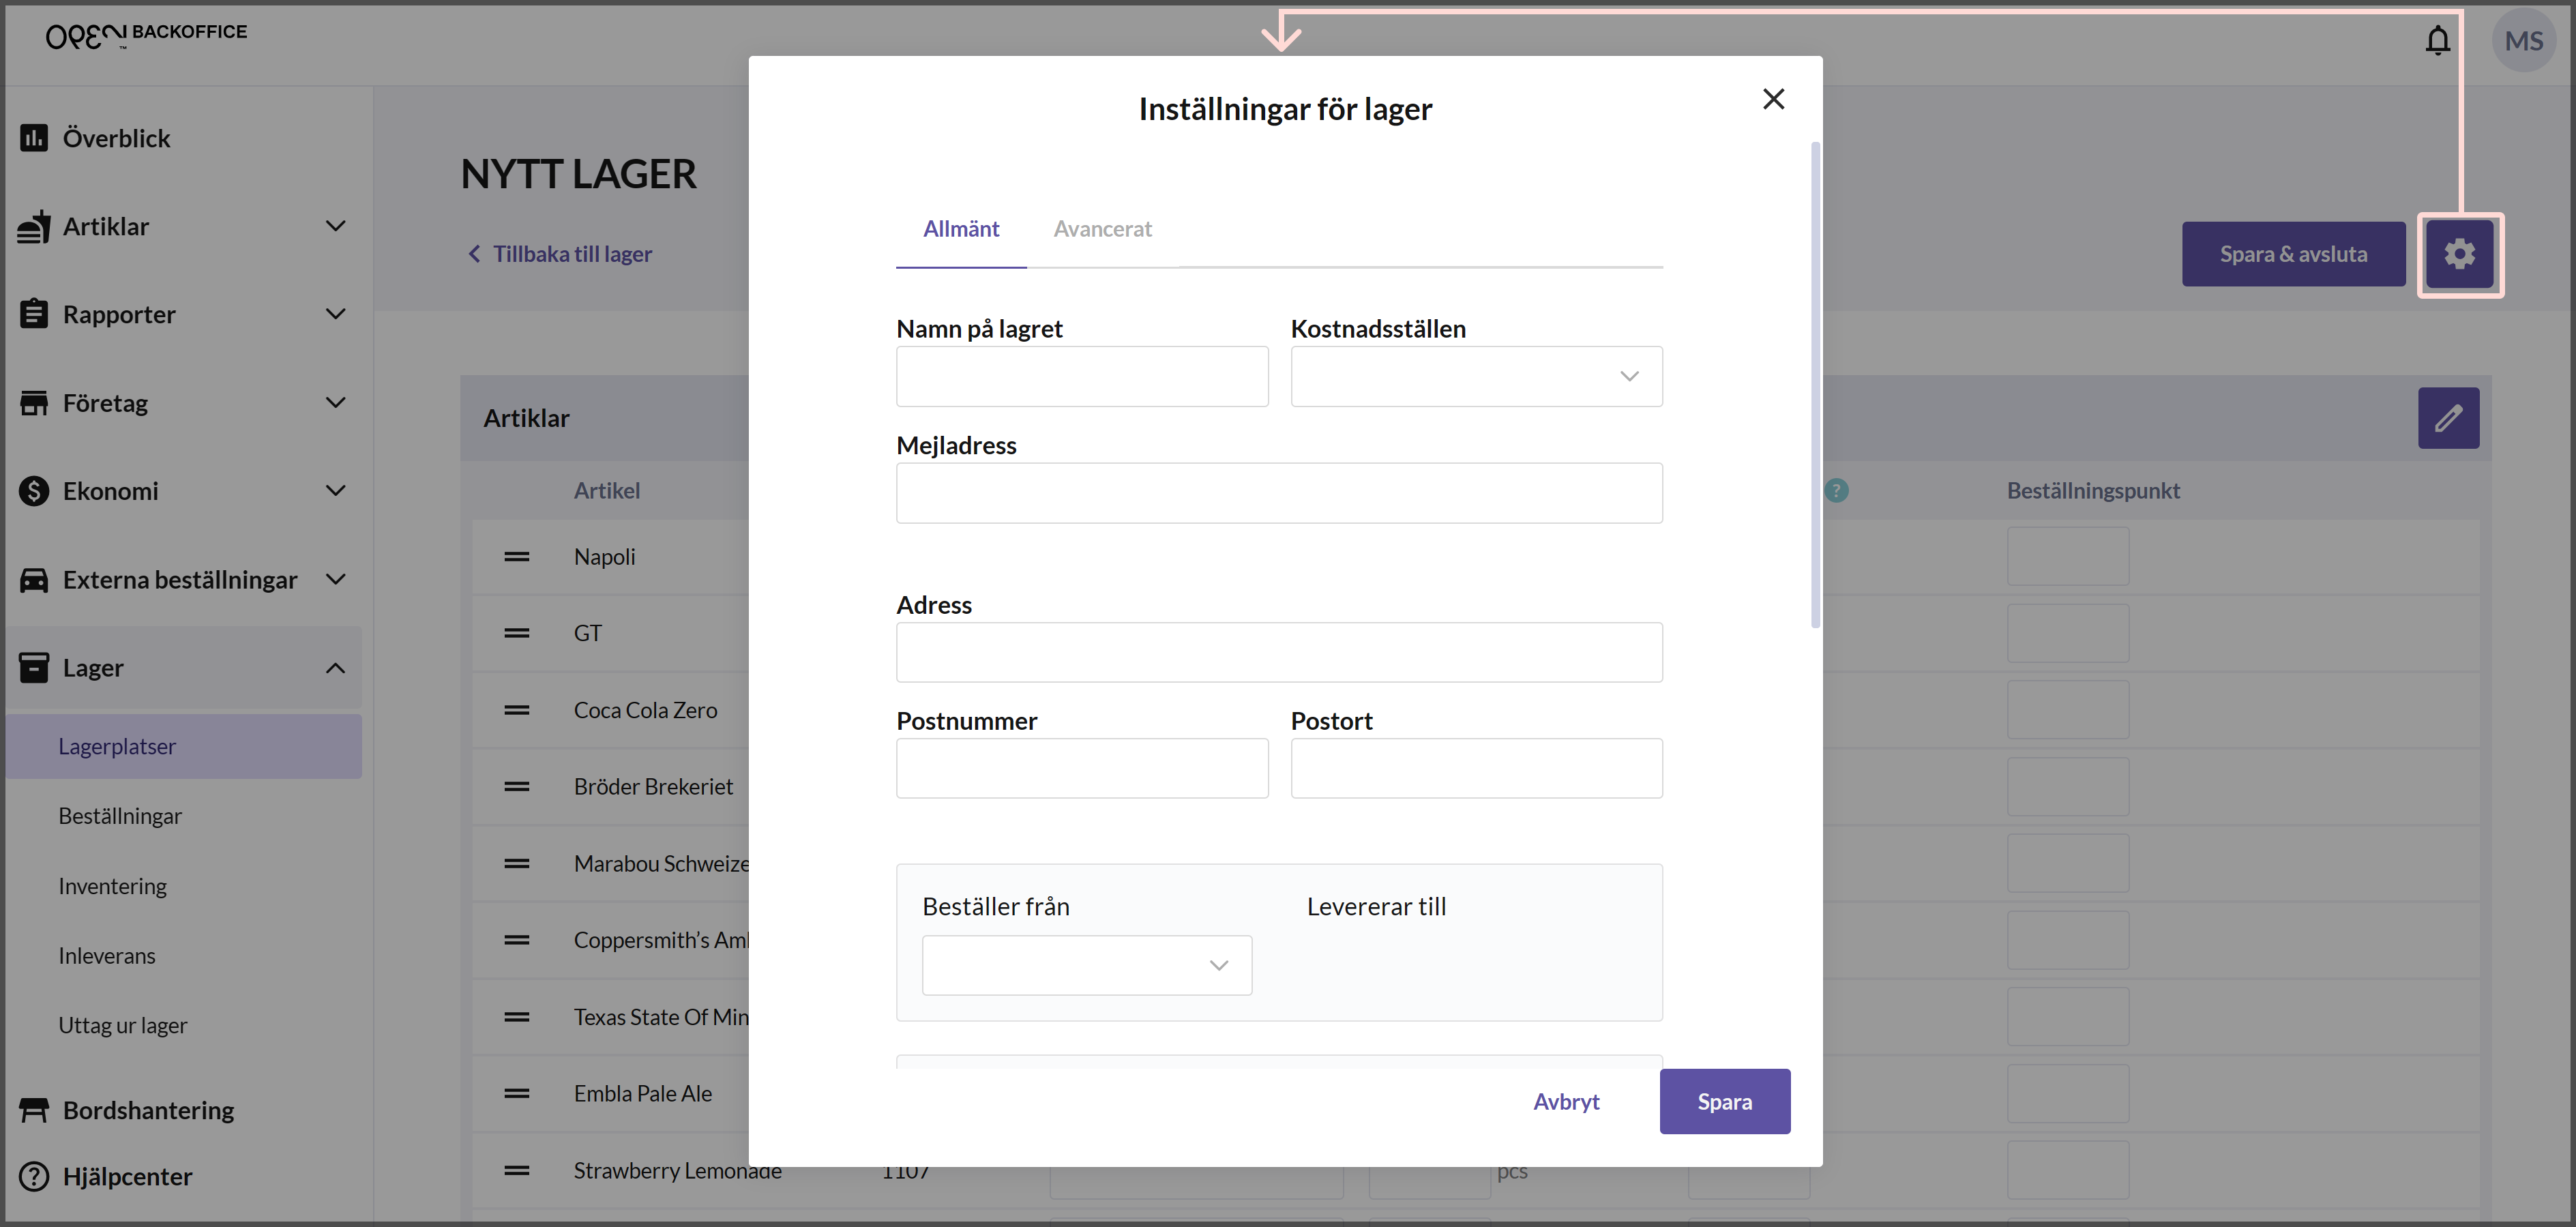This screenshot has width=2576, height=1227.
Task: Click the Företag store icon
Action: (34, 403)
